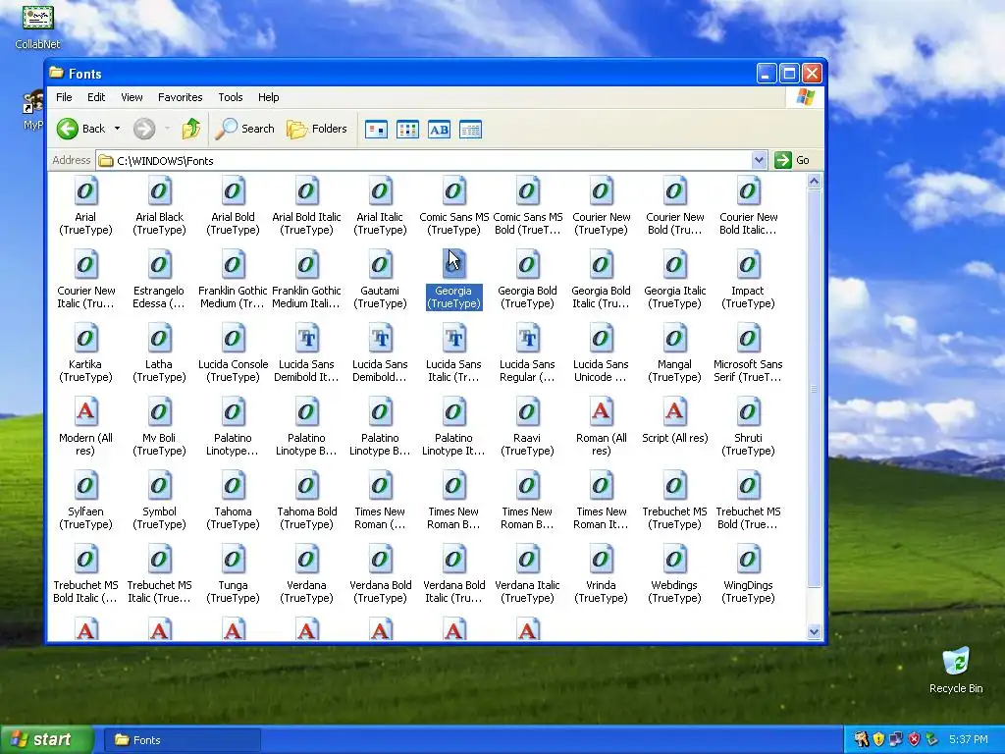Select the CollabNet desktop icon
Image resolution: width=1005 pixels, height=754 pixels.
[x=38, y=27]
